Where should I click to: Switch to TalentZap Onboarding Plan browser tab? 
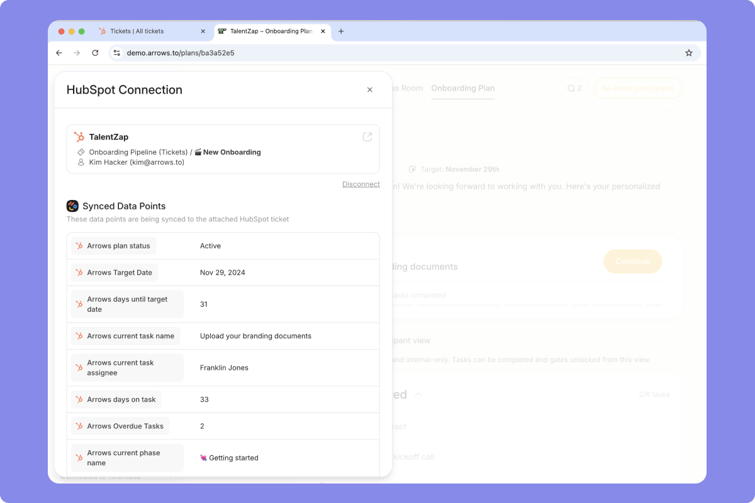(272, 31)
